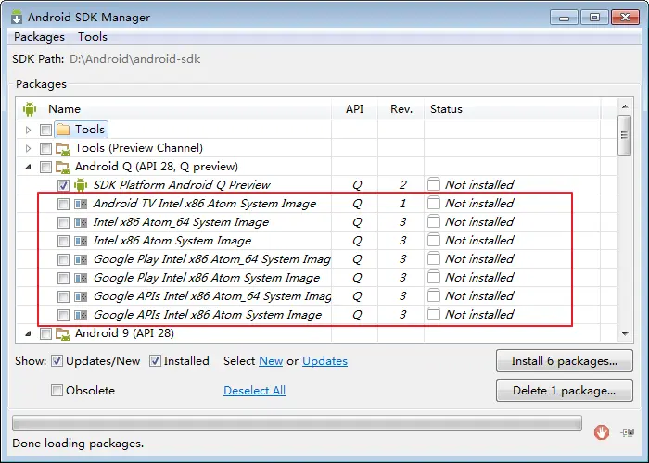Check the Android TV Intel x86 Atom checkbox
649x463 pixels.
pyautogui.click(x=63, y=204)
